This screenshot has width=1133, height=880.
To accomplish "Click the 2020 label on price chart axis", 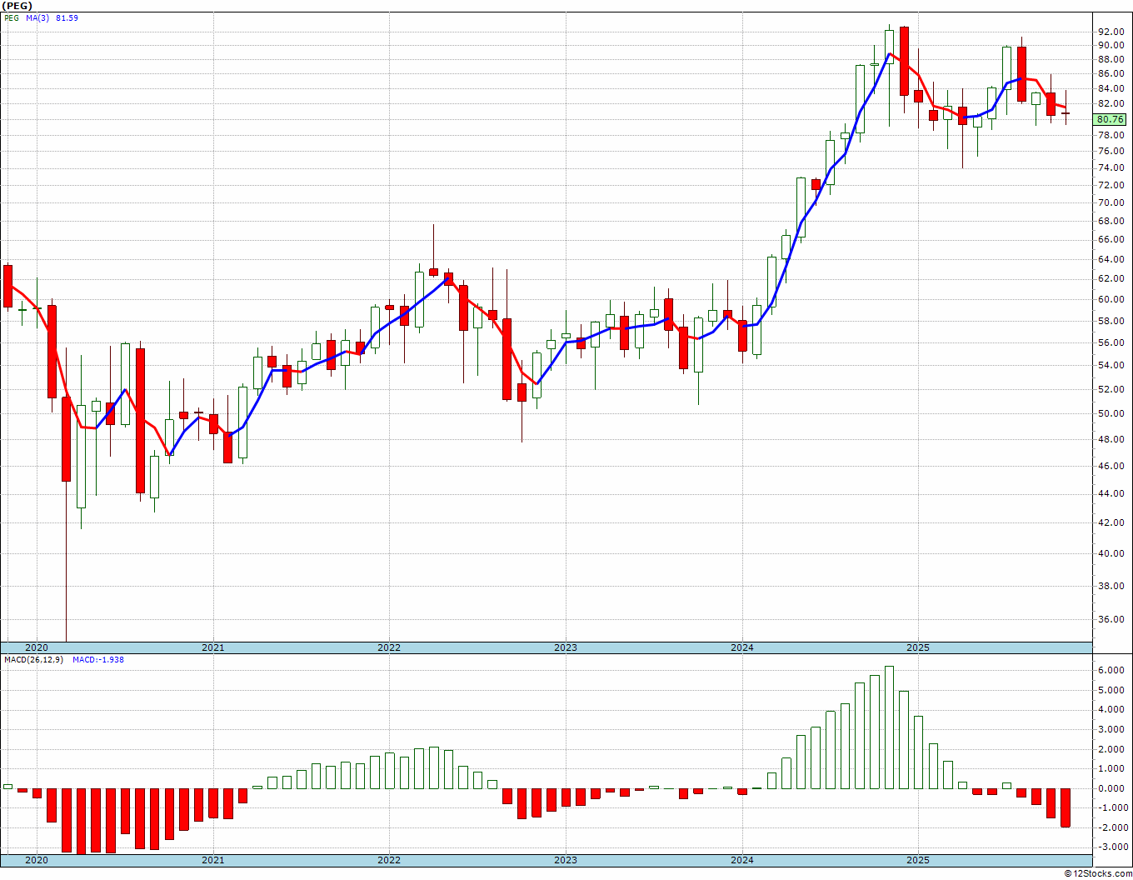I will pos(37,647).
